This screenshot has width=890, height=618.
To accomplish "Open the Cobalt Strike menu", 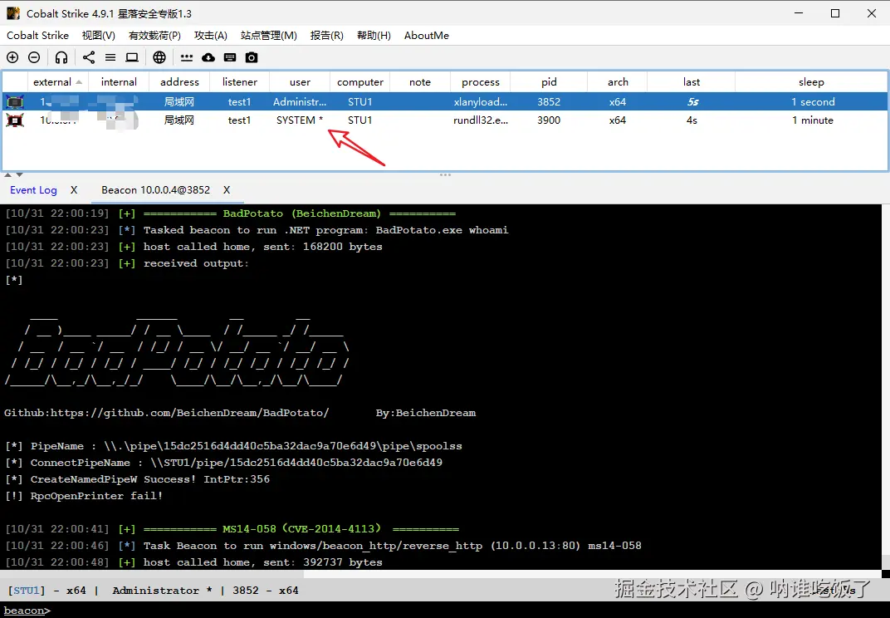I will pyautogui.click(x=37, y=35).
